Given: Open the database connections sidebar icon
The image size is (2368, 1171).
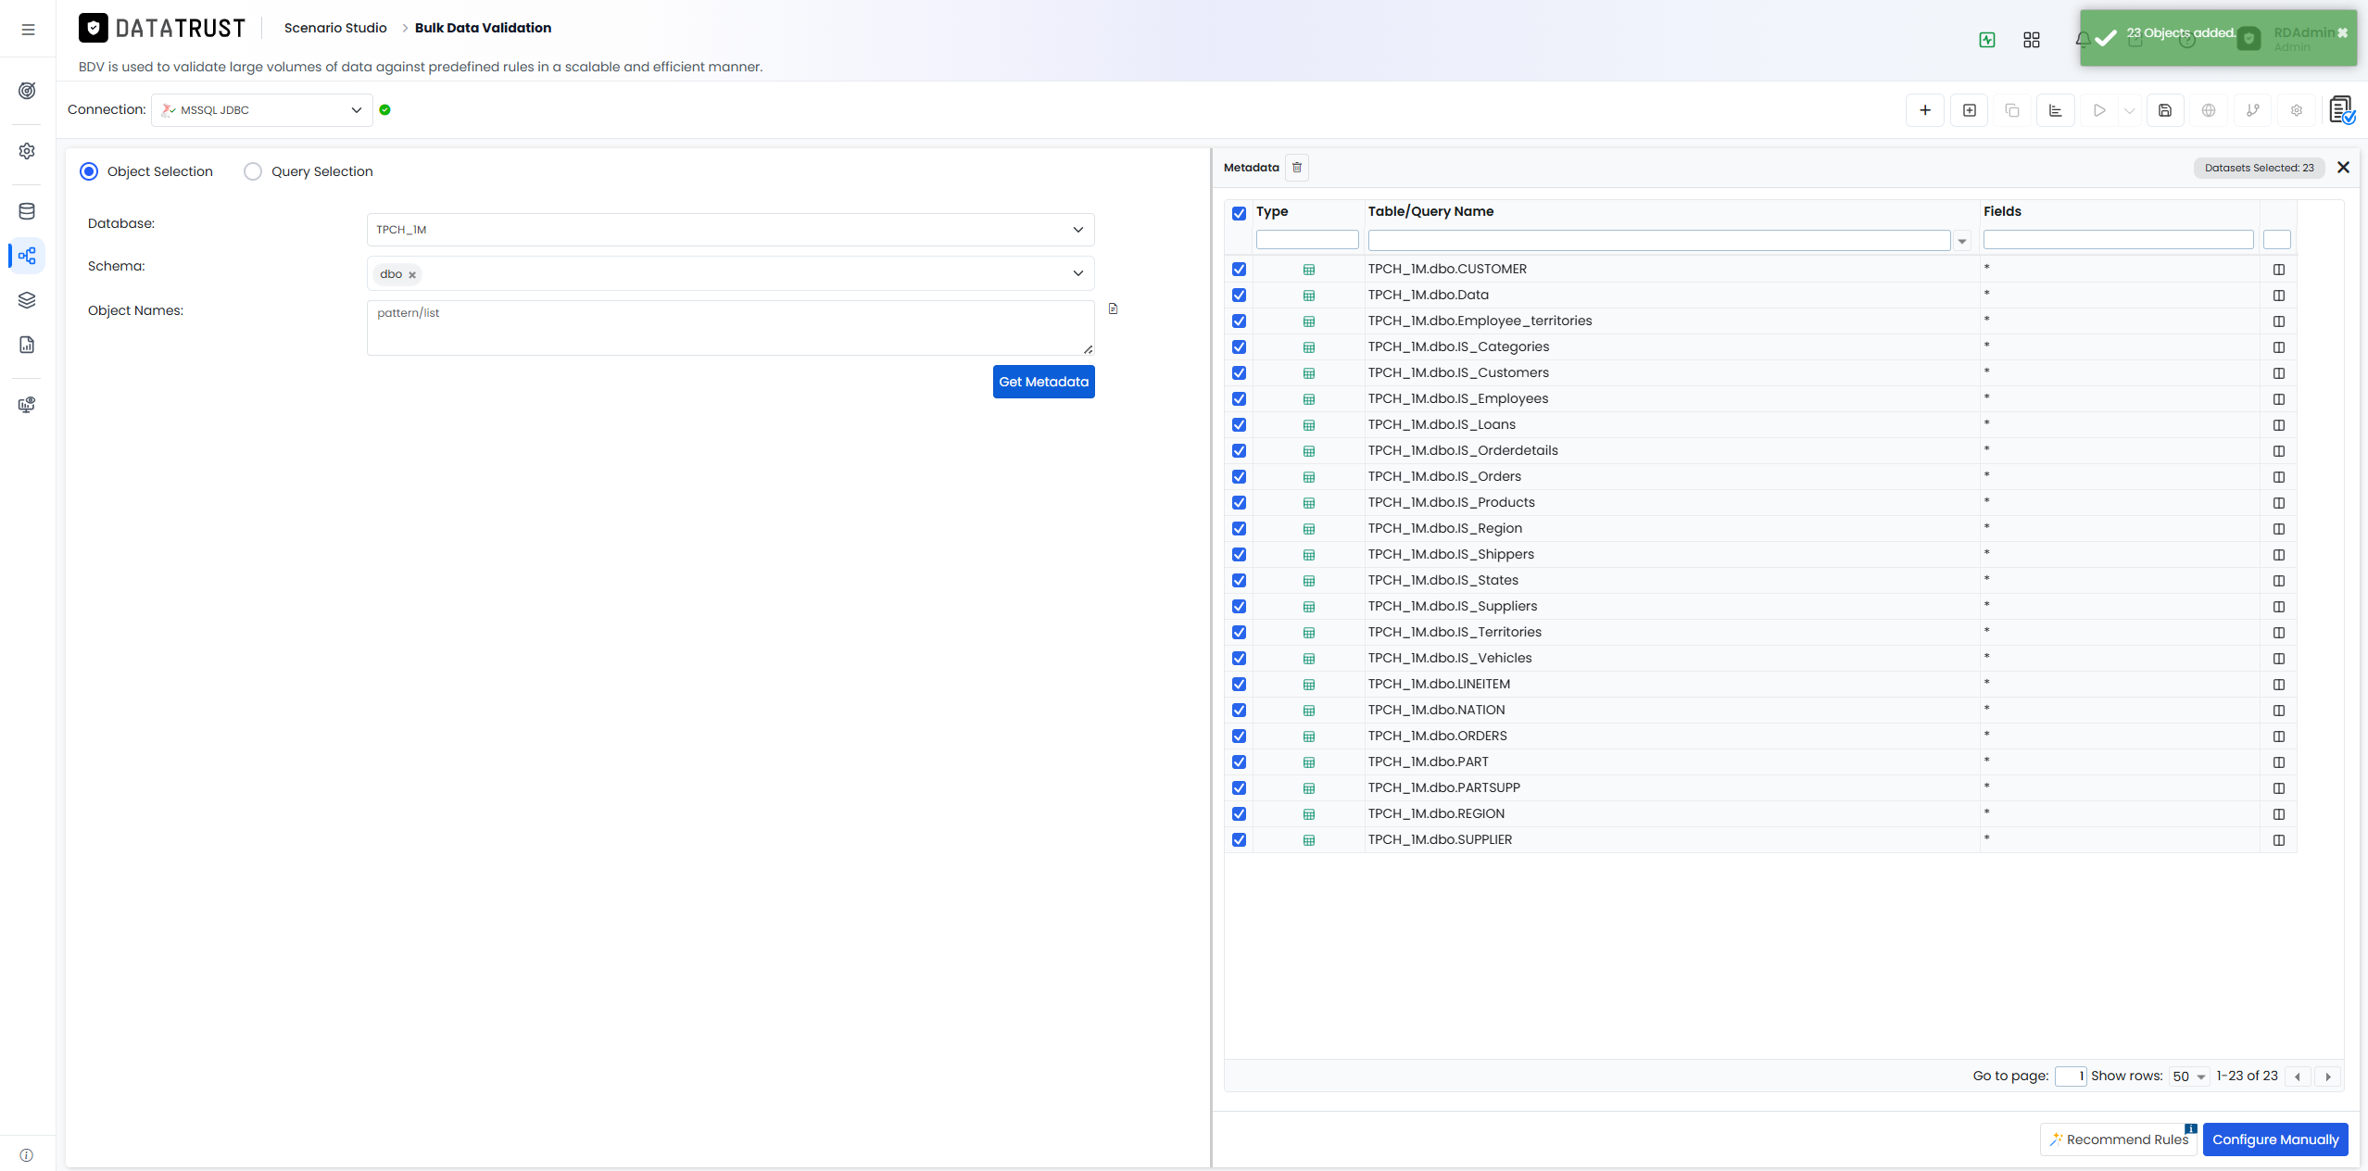Looking at the screenshot, I should point(27,211).
